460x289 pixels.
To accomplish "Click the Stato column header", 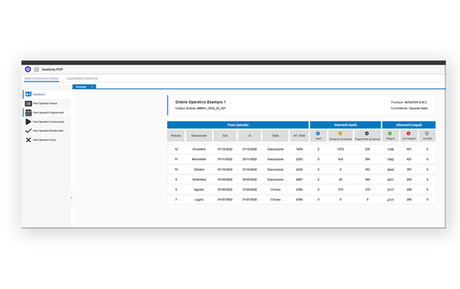I will point(276,136).
